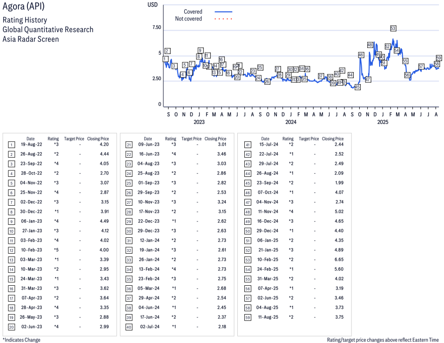Image resolution: width=444 pixels, height=343 pixels.
Task: Click the date 10-Feb-23 in the table
Action: pos(31,250)
